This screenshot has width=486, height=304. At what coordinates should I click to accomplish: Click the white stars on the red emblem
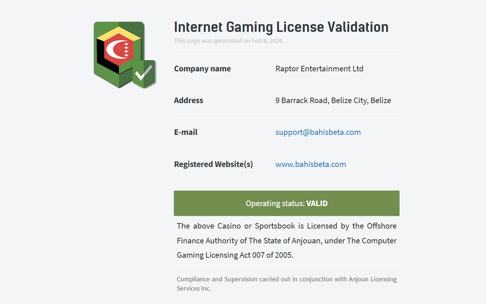pyautogui.click(x=126, y=50)
